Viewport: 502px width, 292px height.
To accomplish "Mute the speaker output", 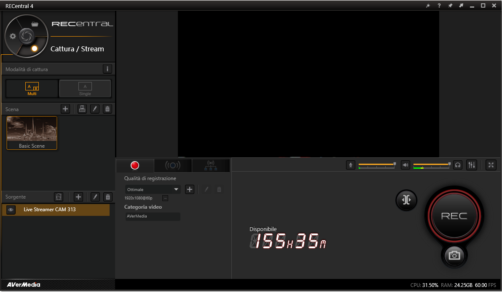I will 405,165.
